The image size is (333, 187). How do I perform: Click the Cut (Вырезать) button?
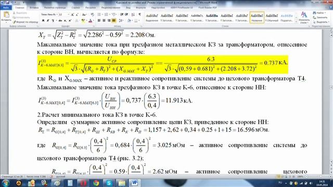(x=20, y=13)
